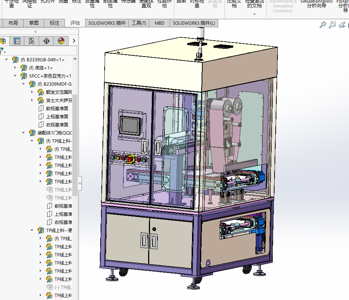
Task: Open the DisplayManager color ball tab
Action: point(61,41)
